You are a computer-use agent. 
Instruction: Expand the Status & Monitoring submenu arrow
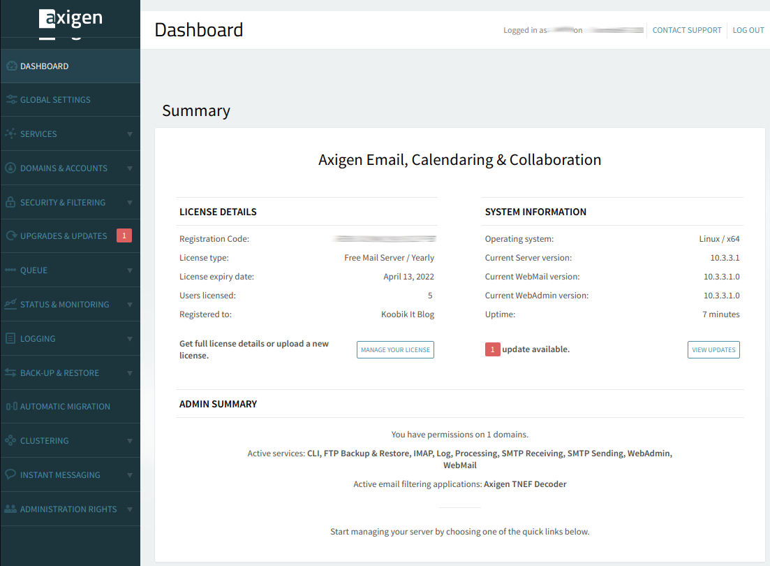click(130, 305)
